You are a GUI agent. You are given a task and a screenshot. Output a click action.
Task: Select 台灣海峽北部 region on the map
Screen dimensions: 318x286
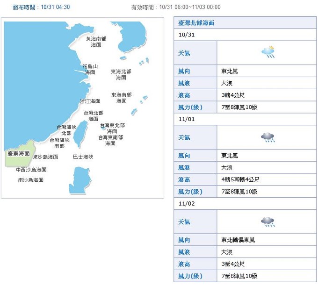[66, 130]
